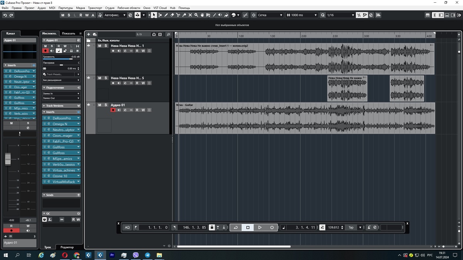
Task: Select the Glue tool
Action: 184,15
